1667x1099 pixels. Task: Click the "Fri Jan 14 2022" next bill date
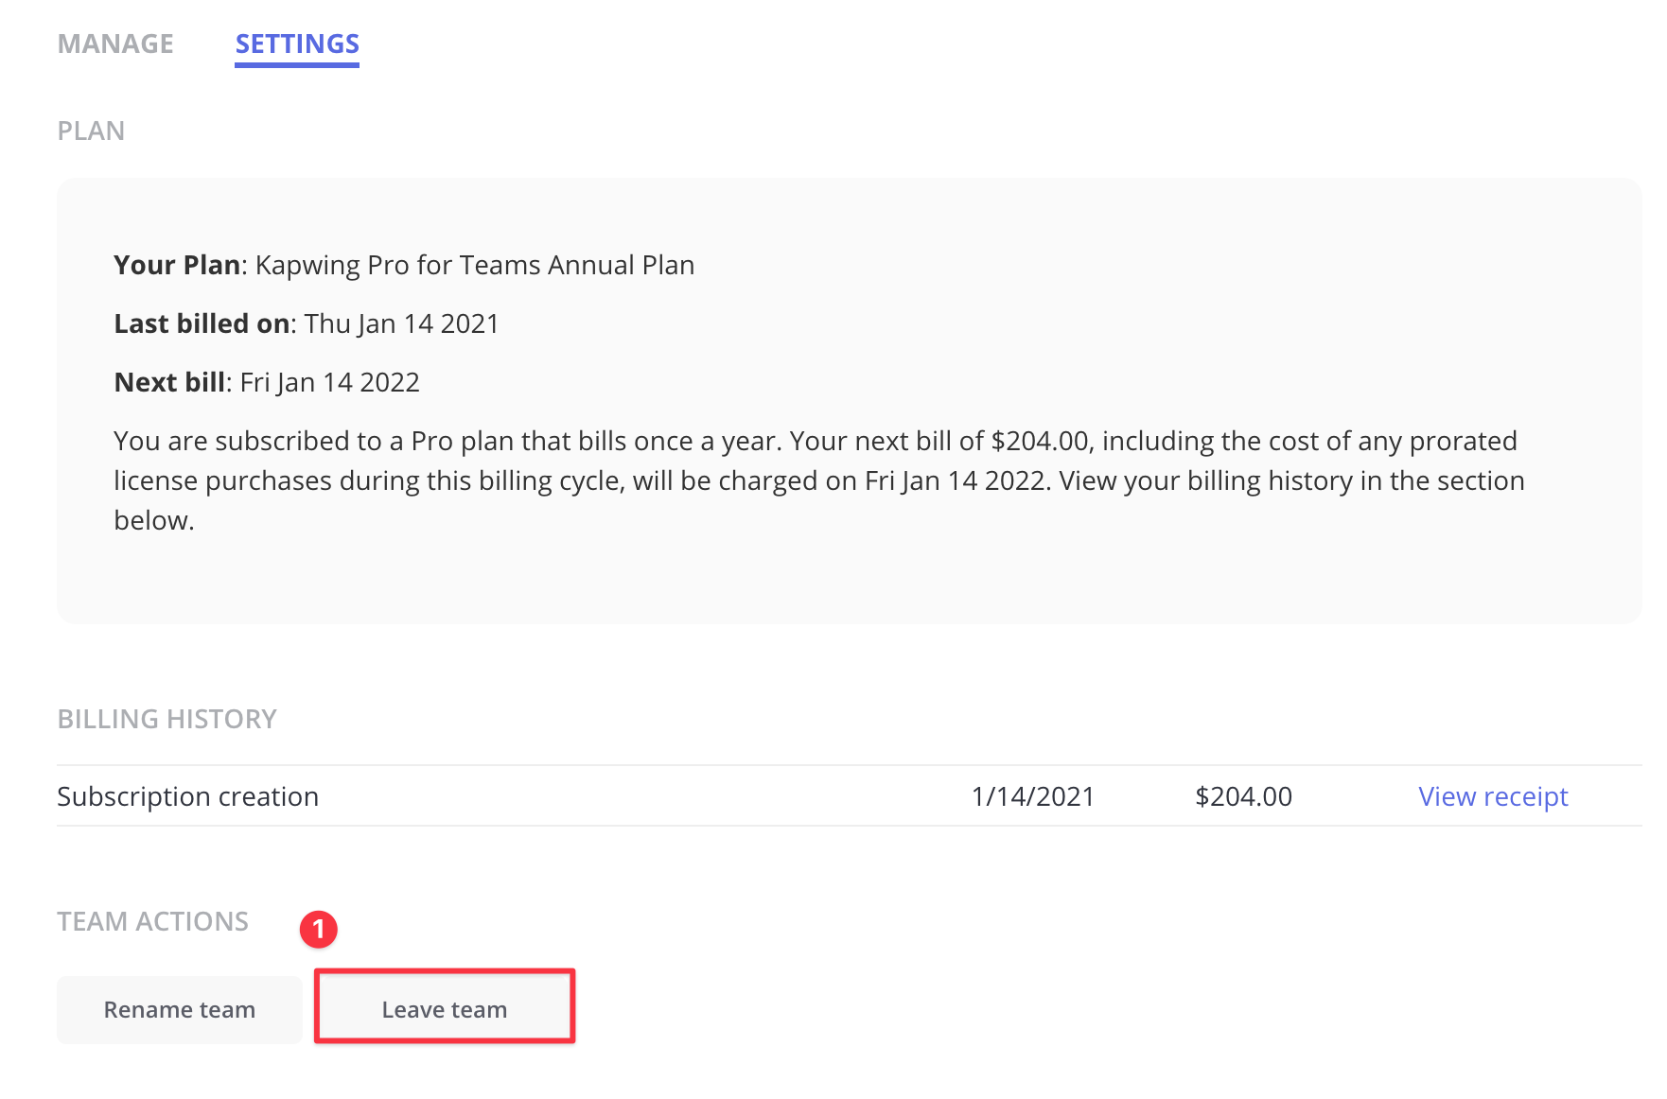coord(329,382)
